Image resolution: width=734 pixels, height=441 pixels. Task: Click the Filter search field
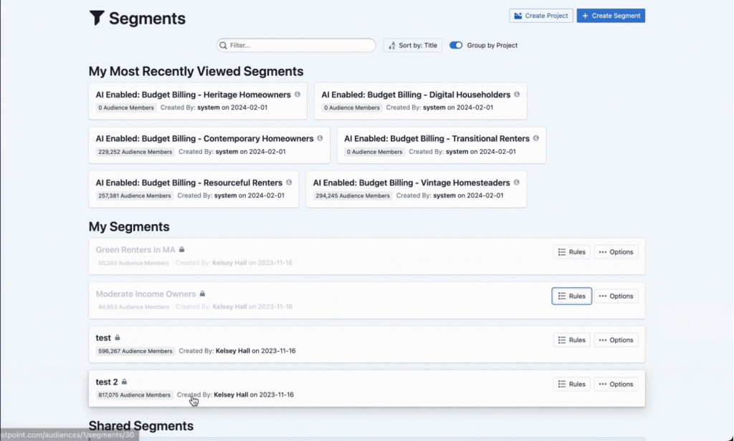(x=296, y=45)
